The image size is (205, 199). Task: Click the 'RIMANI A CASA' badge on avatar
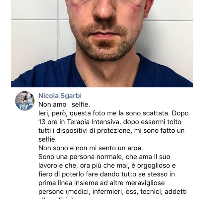click(x=24, y=107)
